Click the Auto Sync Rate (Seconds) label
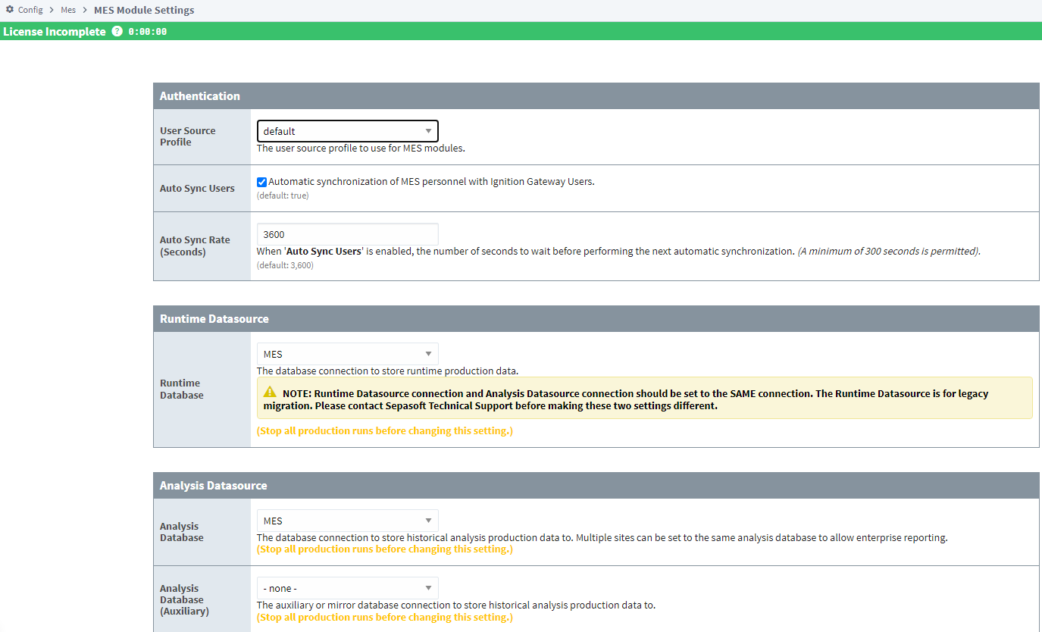1042x632 pixels. coord(195,246)
